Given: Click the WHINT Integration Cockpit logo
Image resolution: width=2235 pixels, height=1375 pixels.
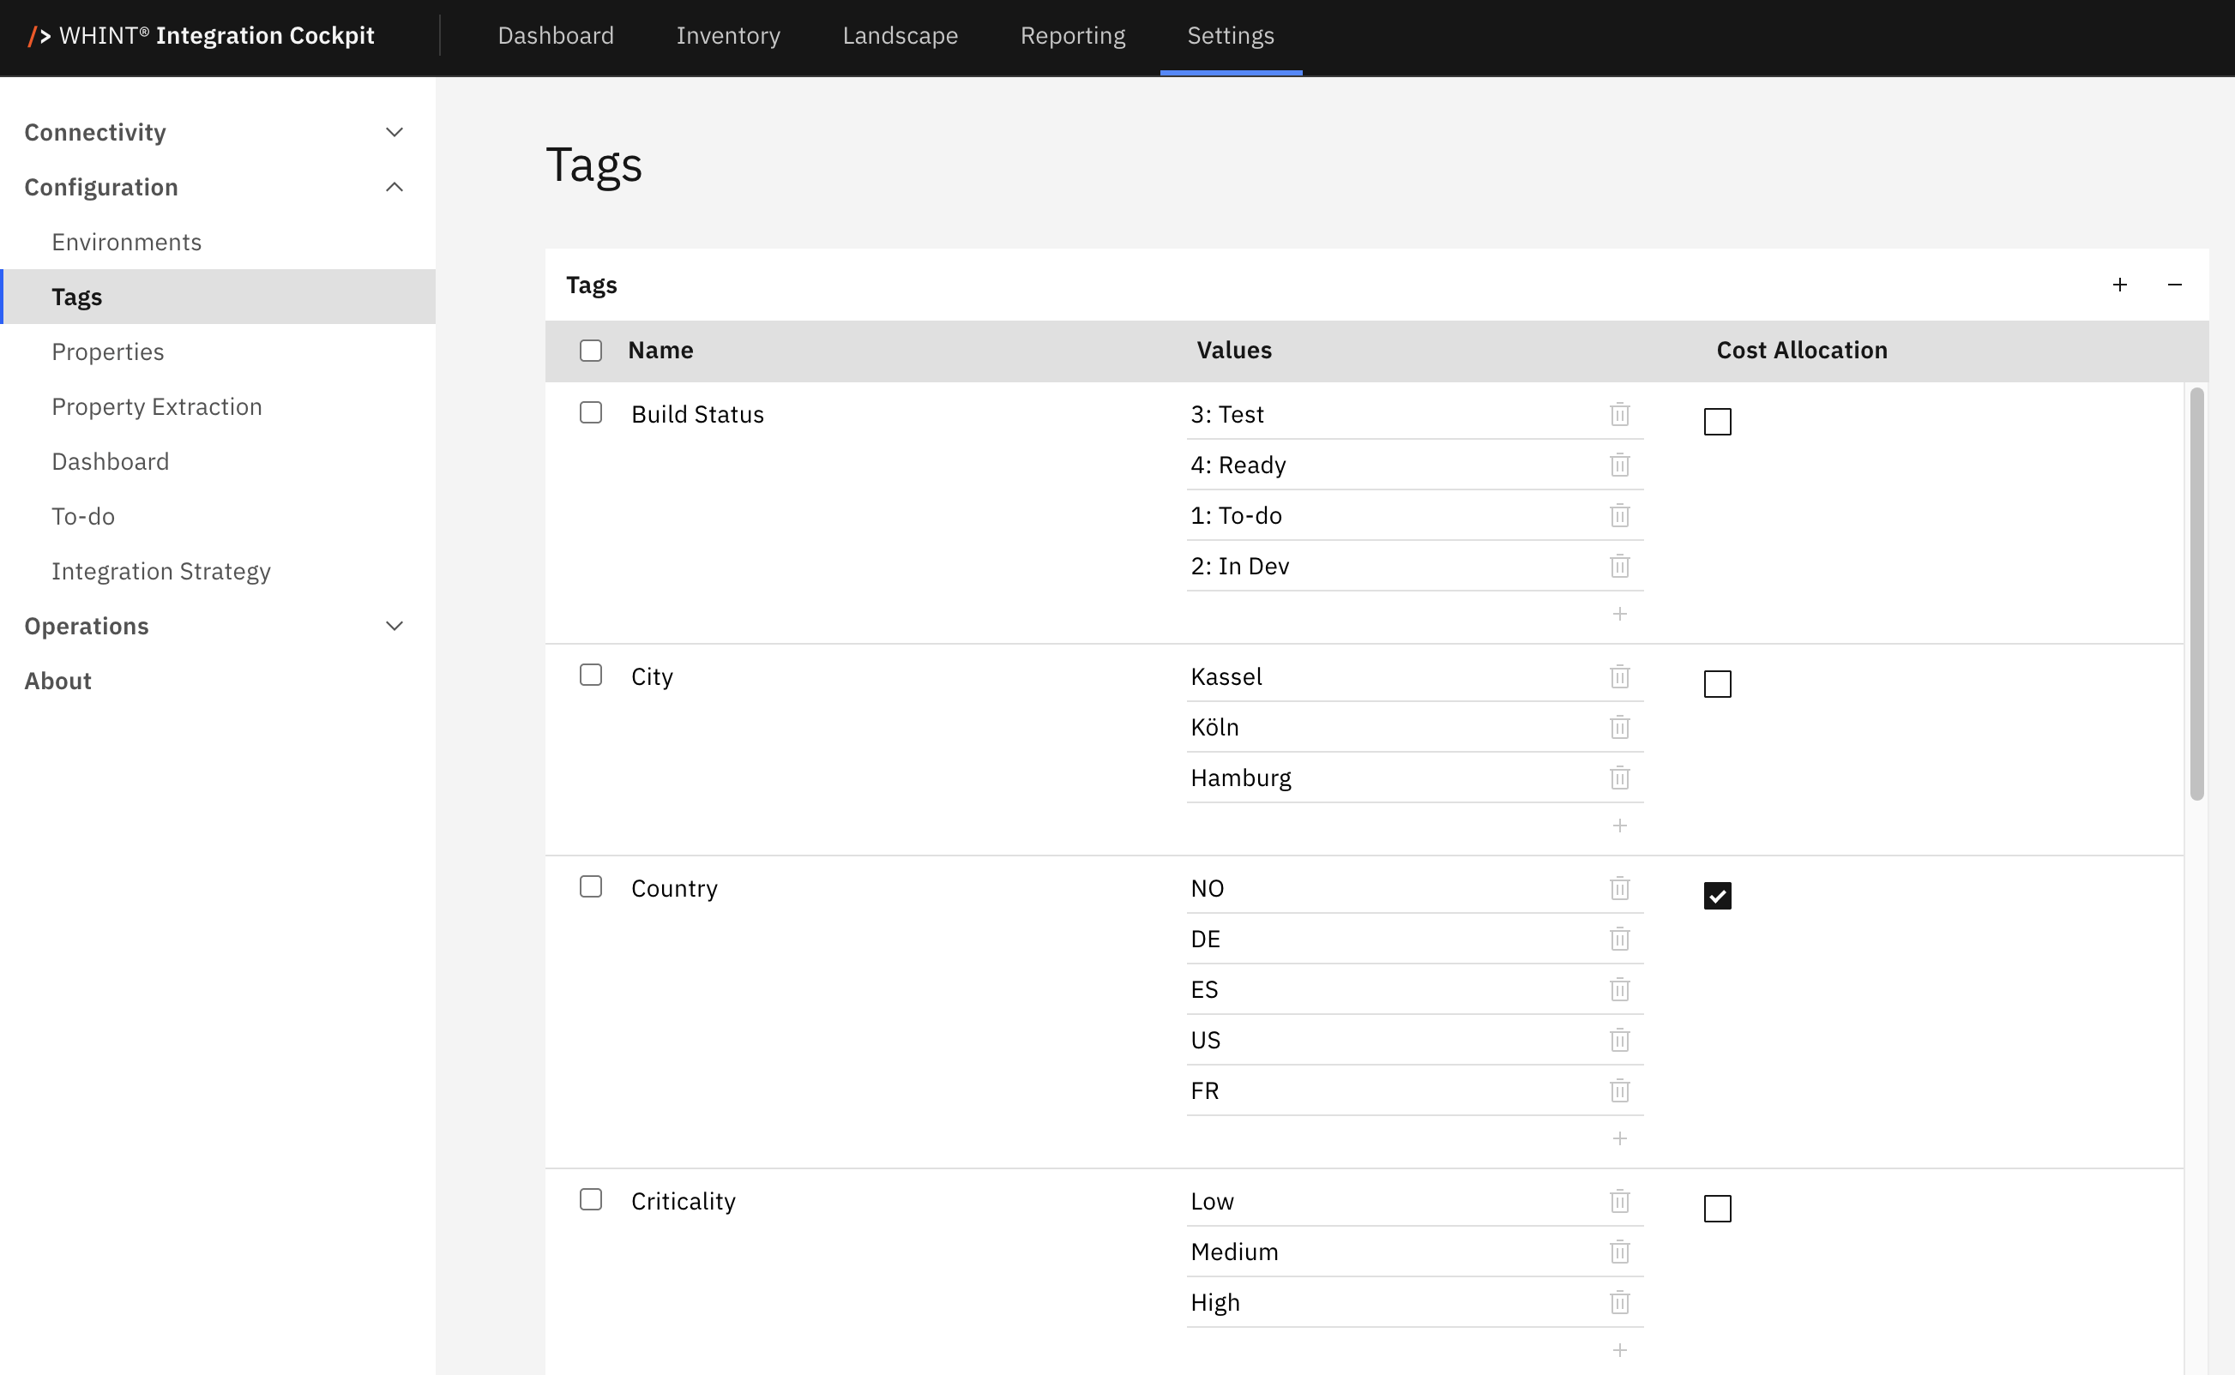Looking at the screenshot, I should coord(201,35).
